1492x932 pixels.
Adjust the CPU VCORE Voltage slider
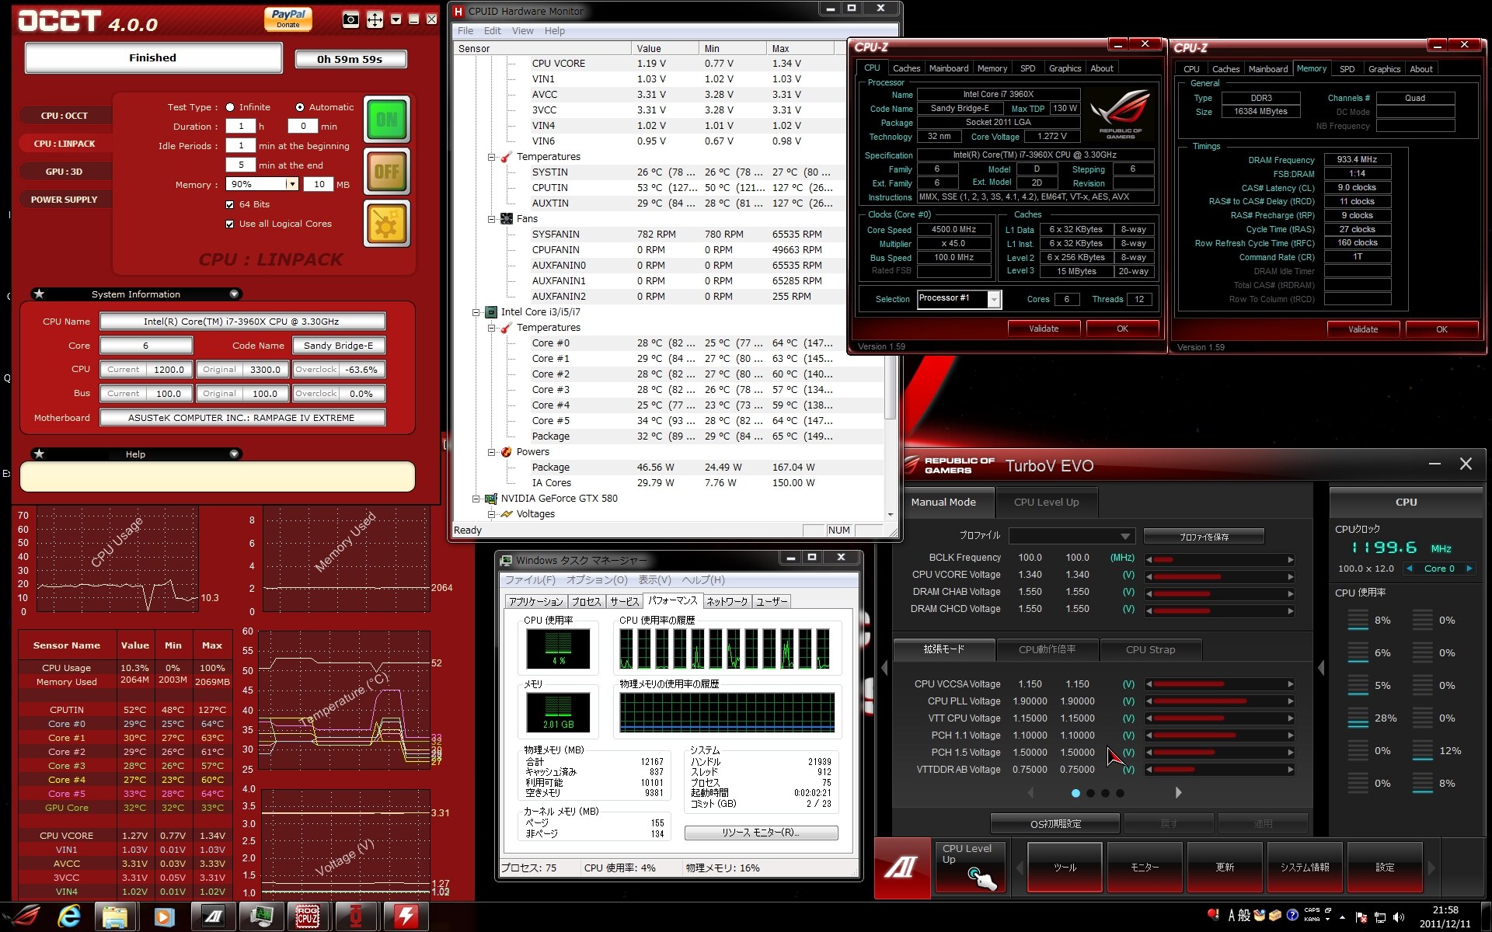[x=1218, y=576]
